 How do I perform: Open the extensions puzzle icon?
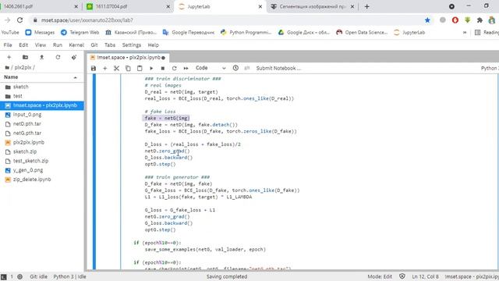click(x=480, y=20)
